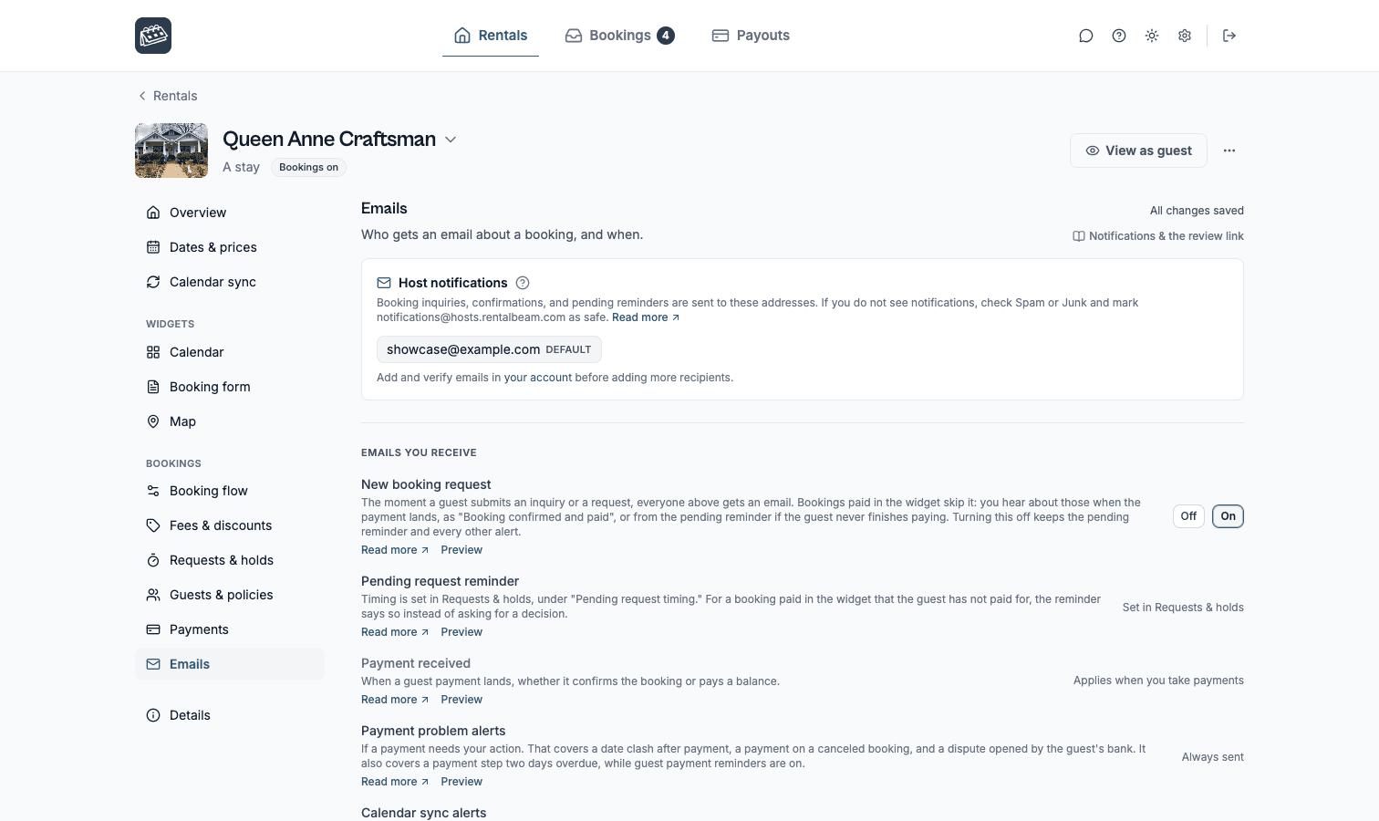Go back to Rentals via chevron link
The image size is (1379, 821).
pos(168,96)
